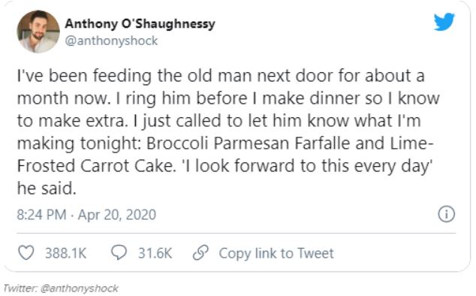This screenshot has height=296, width=476.
Task: Open Anthony O'Shaughnessy's profile picture
Action: tap(38, 32)
